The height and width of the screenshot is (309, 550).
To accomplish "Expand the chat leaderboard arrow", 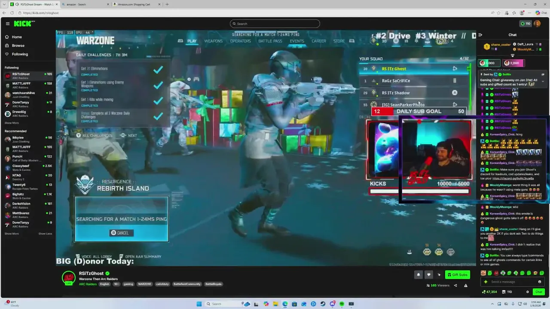I will coord(512,55).
